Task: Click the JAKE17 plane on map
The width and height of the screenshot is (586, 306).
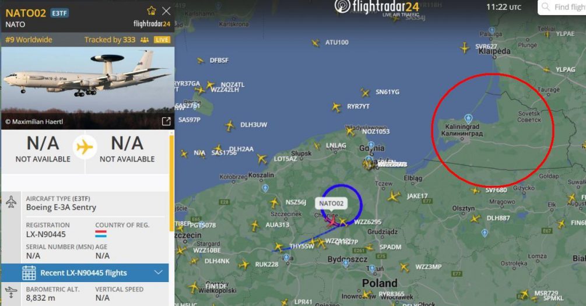Action: 394,196
